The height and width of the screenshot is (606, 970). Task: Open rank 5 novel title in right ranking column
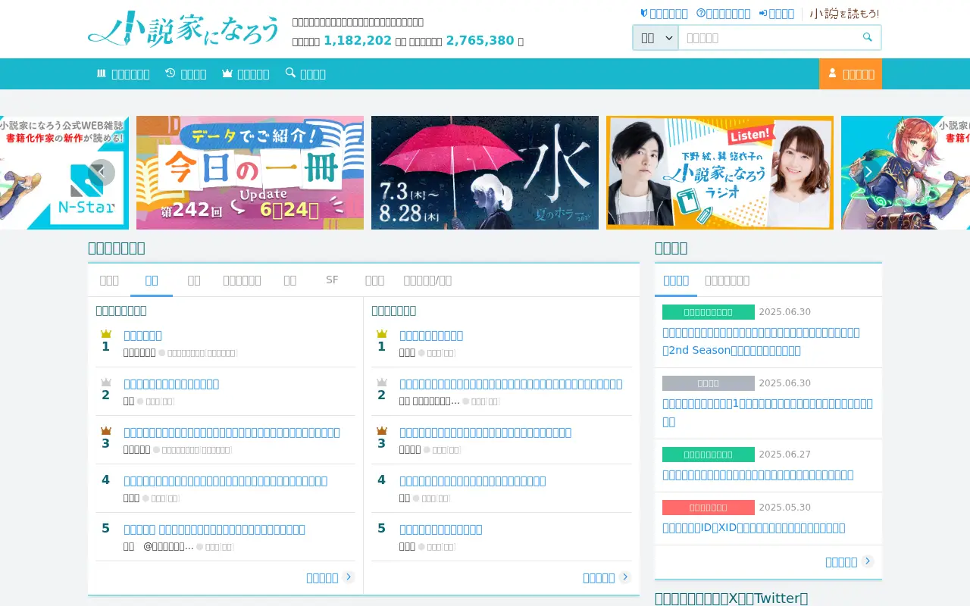click(x=441, y=529)
